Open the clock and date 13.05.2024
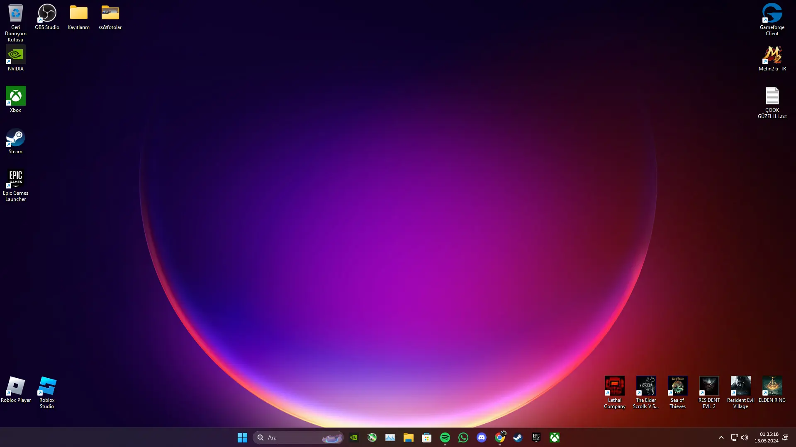 tap(766, 437)
